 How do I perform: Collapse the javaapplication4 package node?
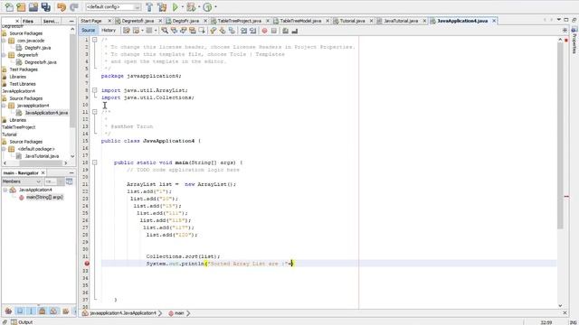4,106
